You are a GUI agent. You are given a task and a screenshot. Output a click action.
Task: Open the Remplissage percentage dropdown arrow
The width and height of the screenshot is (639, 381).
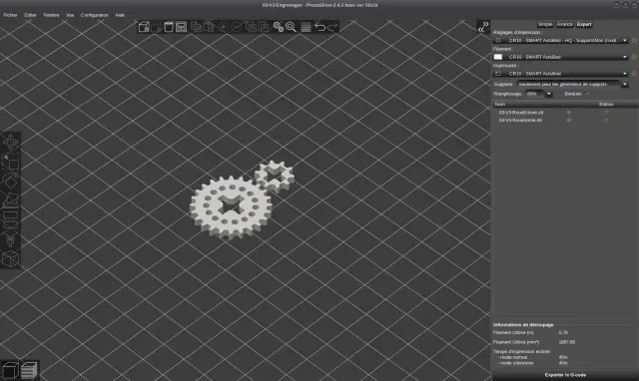click(x=548, y=94)
